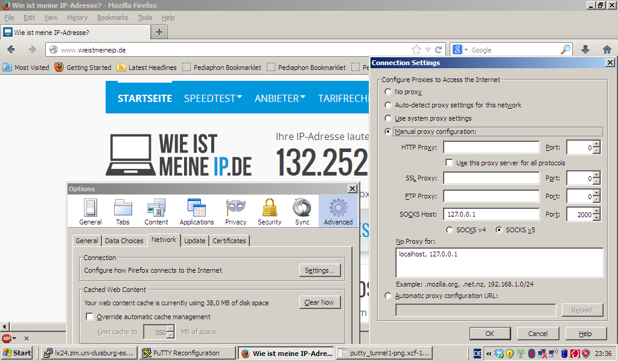Select the SOCKS v4 radio button
This screenshot has width=618, height=362.
[449, 230]
